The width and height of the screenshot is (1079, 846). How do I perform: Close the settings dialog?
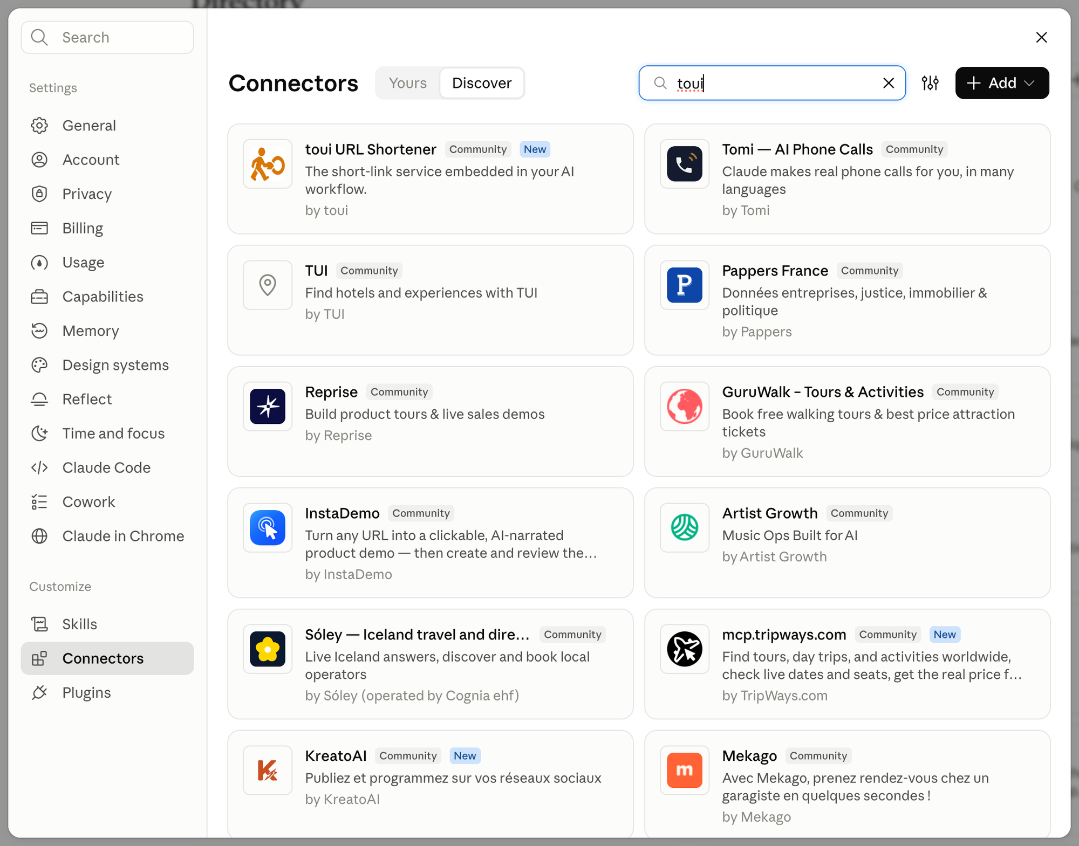point(1041,37)
